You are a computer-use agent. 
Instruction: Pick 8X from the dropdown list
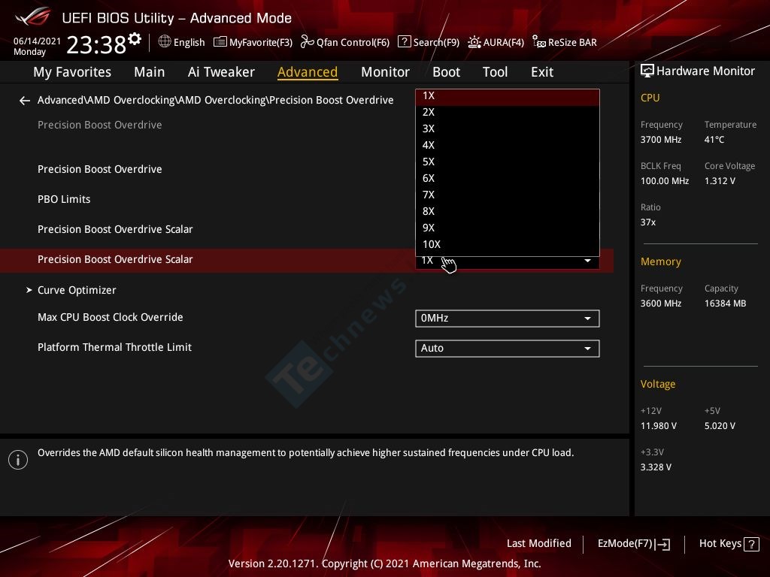point(508,211)
